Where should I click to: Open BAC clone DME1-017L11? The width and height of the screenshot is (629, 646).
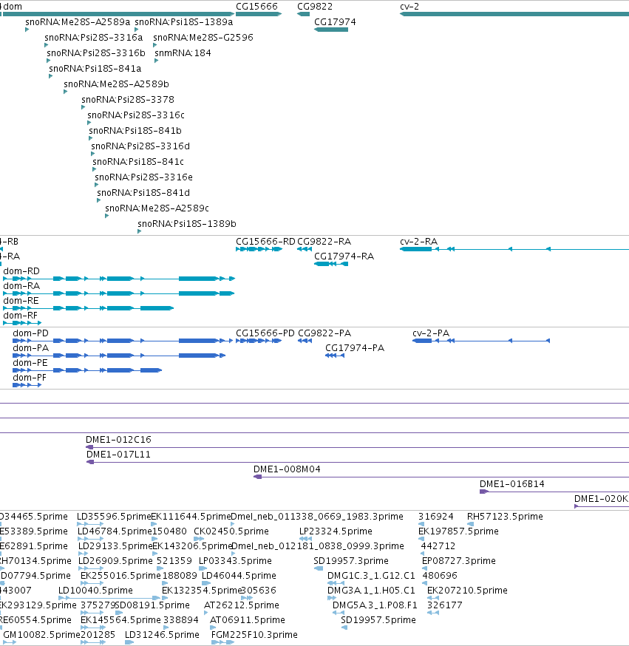[358, 462]
